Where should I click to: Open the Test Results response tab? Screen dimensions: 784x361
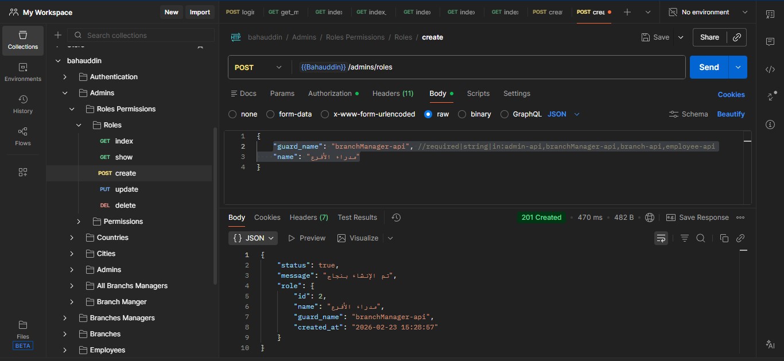tap(357, 218)
